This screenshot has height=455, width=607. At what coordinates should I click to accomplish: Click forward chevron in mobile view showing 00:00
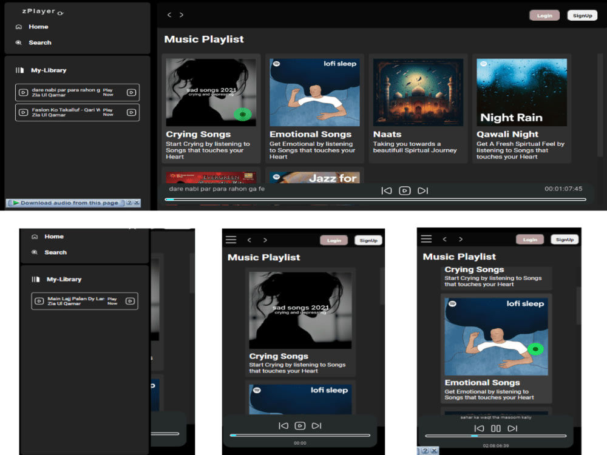pyautogui.click(x=265, y=240)
